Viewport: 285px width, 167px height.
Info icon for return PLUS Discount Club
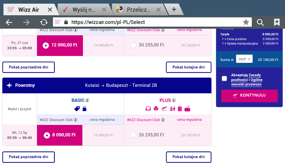163,120
